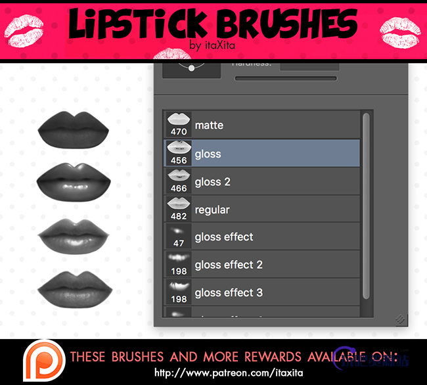The image size is (427, 385).
Task: Select the matte brush preset
Action: click(x=261, y=125)
